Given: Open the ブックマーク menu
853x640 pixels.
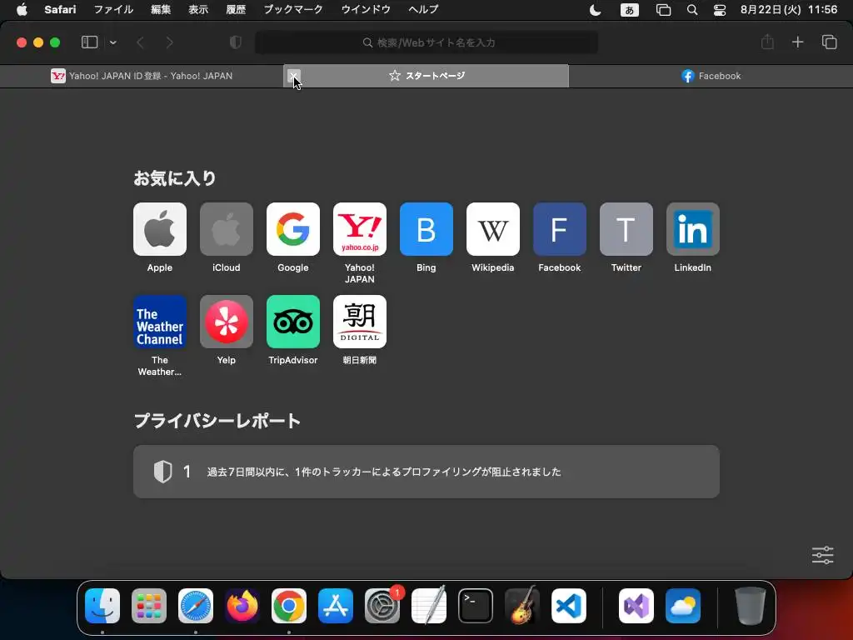Looking at the screenshot, I should click(x=293, y=9).
